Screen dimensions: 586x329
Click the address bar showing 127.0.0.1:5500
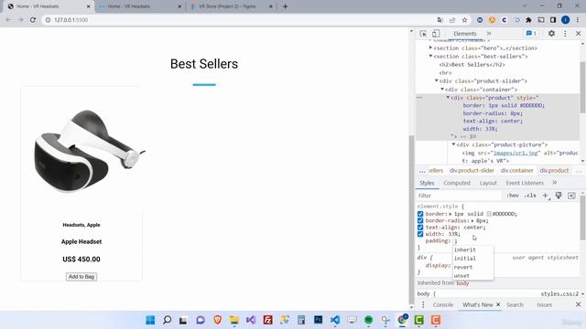click(239, 20)
